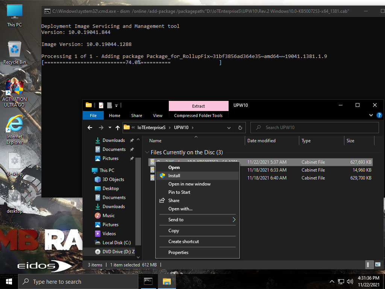Click Share in the context menu
The height and width of the screenshot is (289, 385).
(197, 201)
